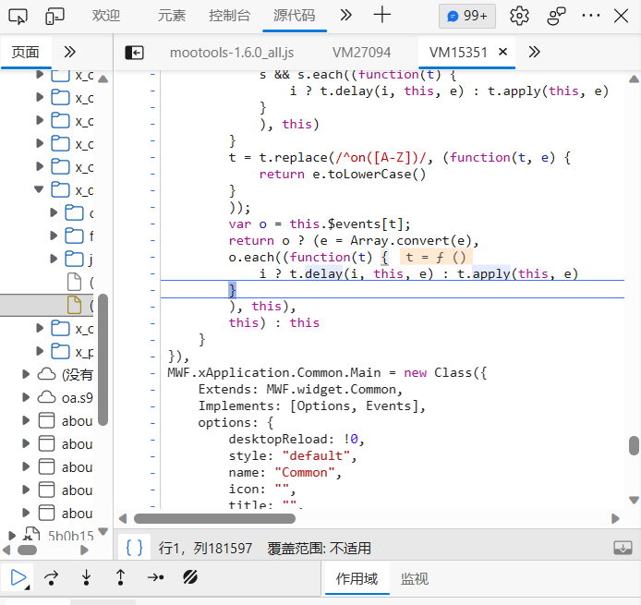Collapse the expanded folder in file tree
The image size is (641, 605).
[39, 190]
